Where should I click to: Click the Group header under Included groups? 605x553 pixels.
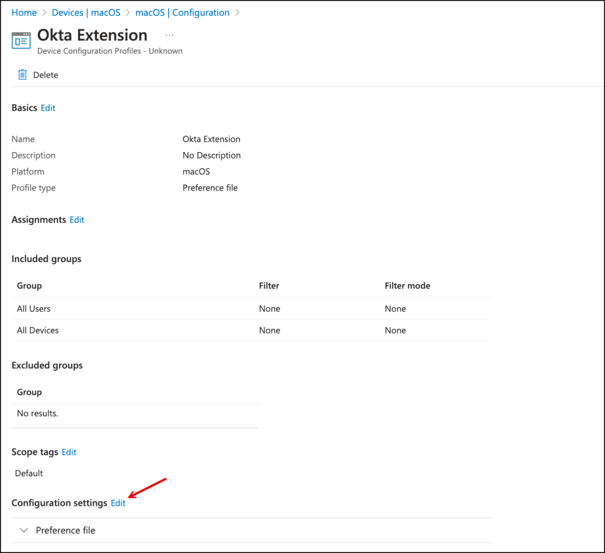pyautogui.click(x=29, y=286)
